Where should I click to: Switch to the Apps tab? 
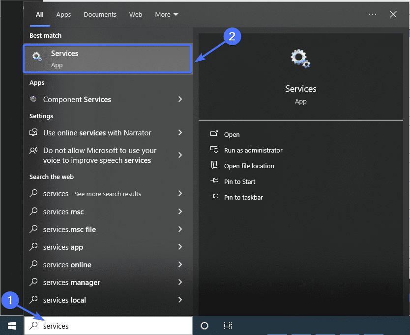[63, 15]
